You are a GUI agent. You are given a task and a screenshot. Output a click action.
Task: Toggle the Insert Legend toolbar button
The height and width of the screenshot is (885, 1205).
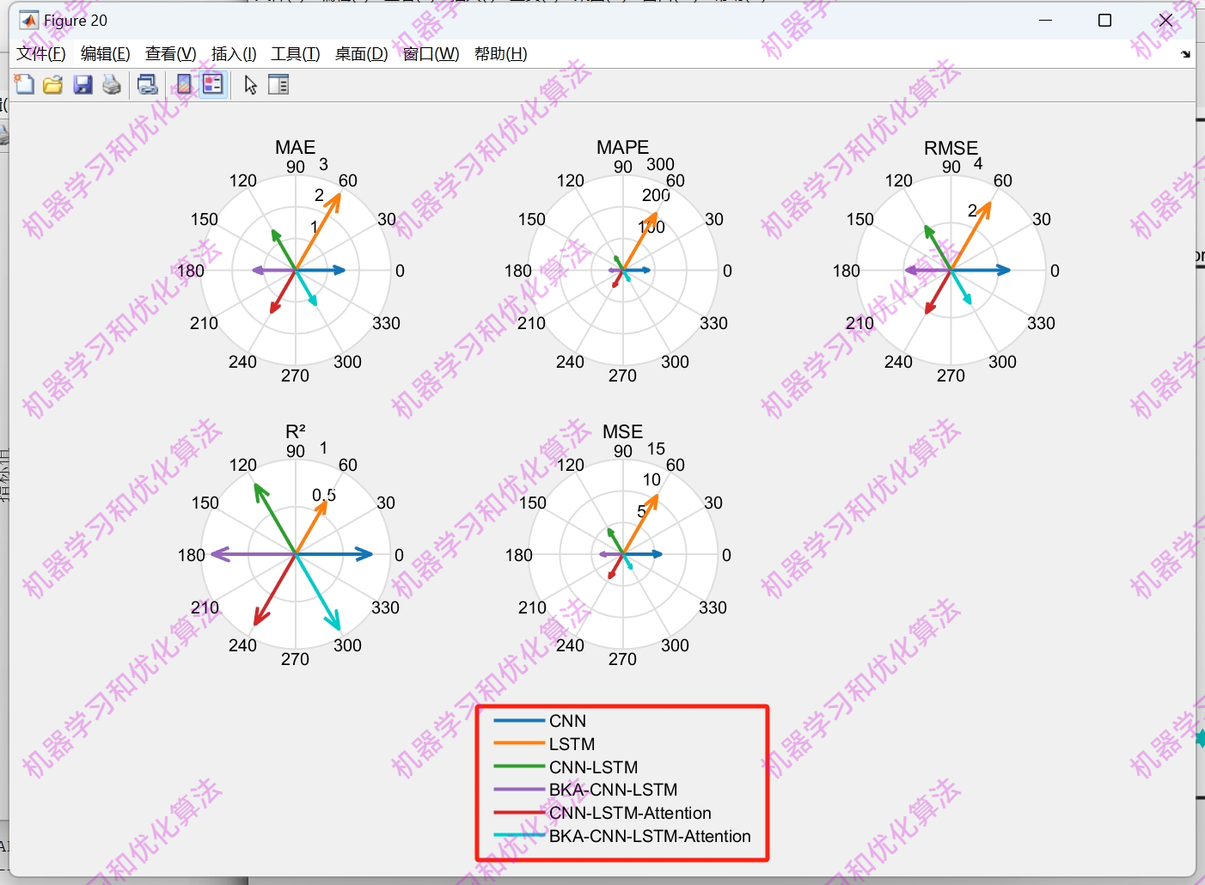point(213,84)
